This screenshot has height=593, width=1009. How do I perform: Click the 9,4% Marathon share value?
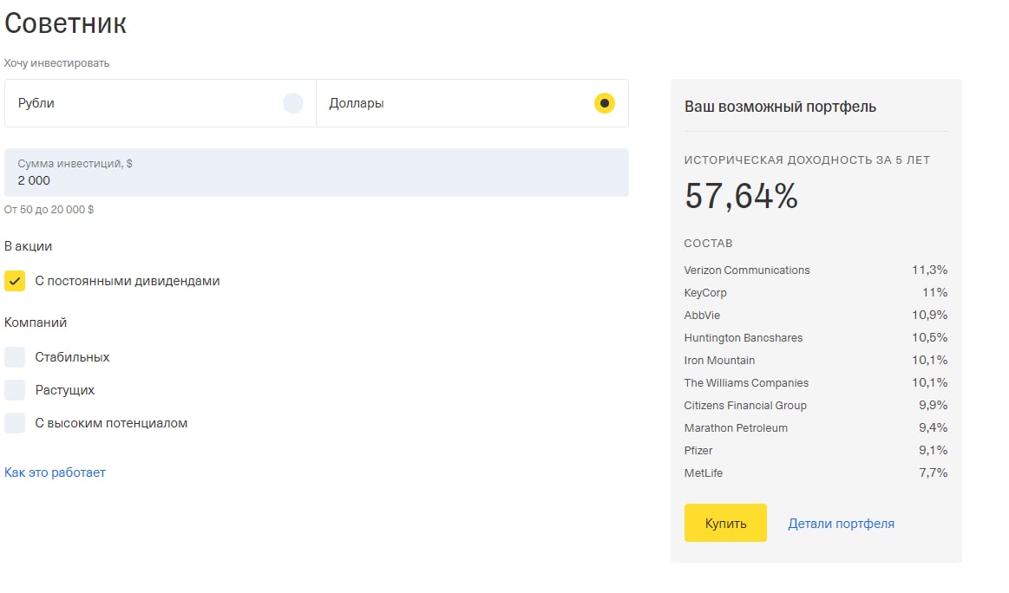tap(933, 427)
